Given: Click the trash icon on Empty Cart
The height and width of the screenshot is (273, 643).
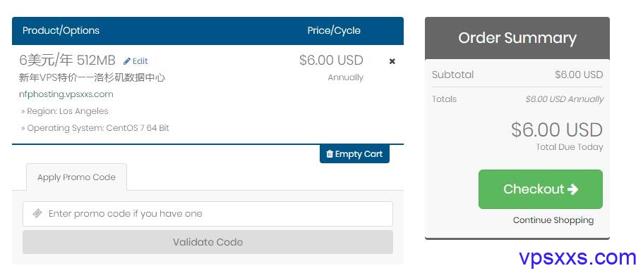Looking at the screenshot, I should [330, 154].
